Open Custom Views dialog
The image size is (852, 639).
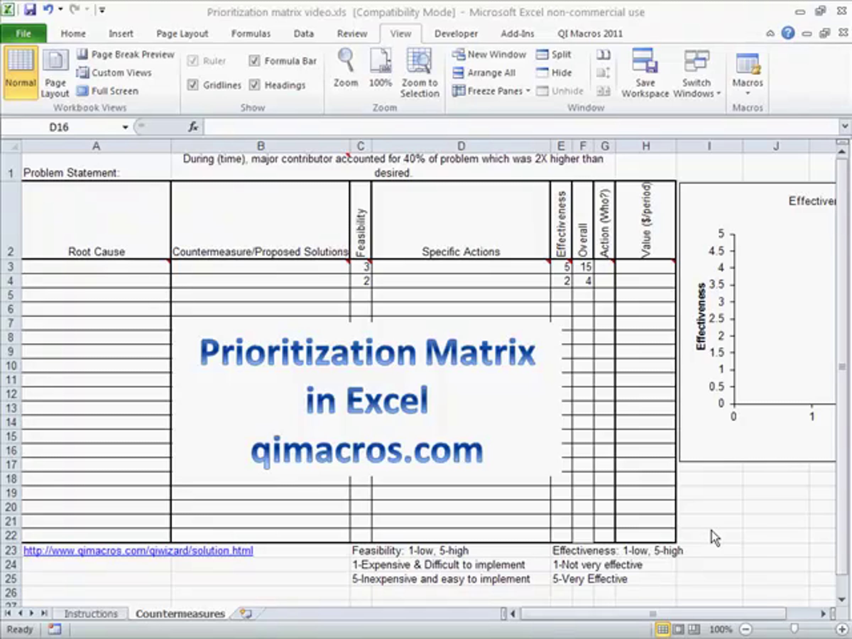[114, 73]
